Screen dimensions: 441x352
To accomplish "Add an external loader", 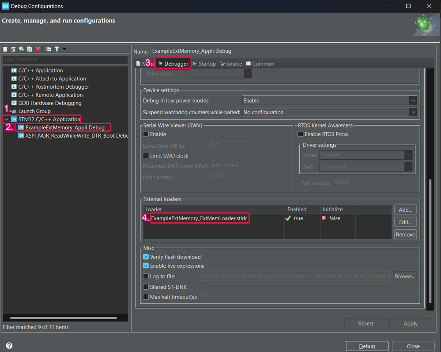I will pyautogui.click(x=405, y=210).
